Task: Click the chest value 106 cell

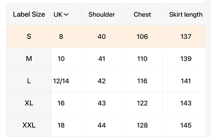Action: [x=142, y=36]
